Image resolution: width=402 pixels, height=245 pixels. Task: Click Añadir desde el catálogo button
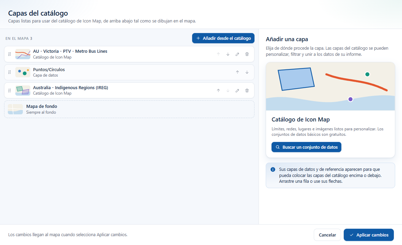coord(223,38)
